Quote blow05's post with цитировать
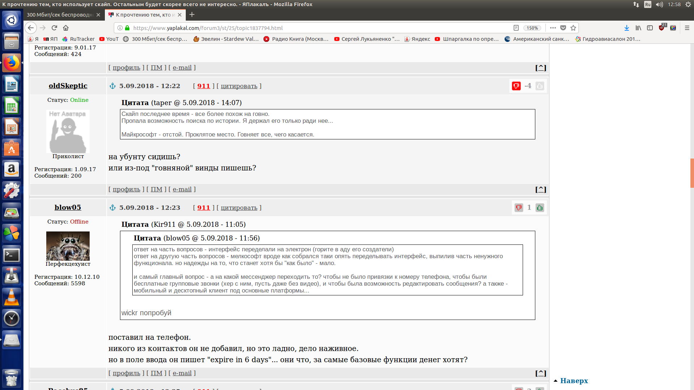Image resolution: width=694 pixels, height=390 pixels. click(239, 208)
